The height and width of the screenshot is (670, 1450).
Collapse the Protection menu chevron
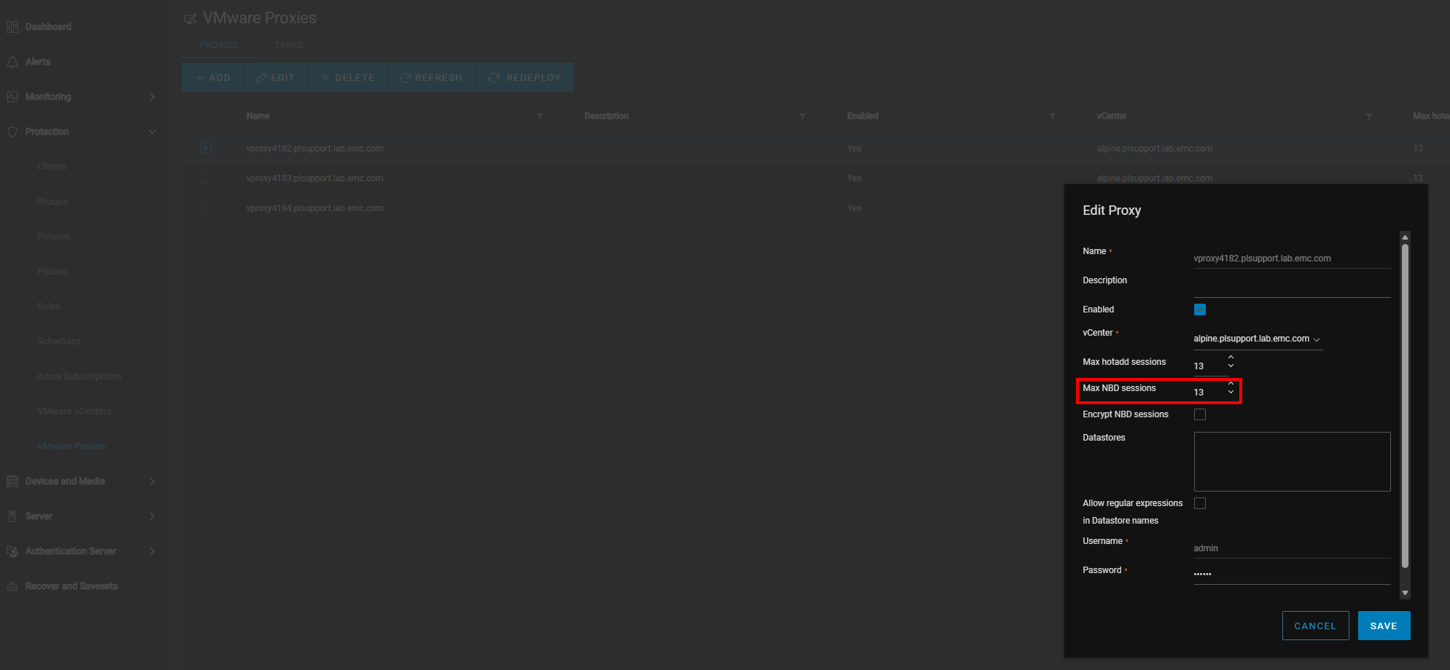[152, 132]
